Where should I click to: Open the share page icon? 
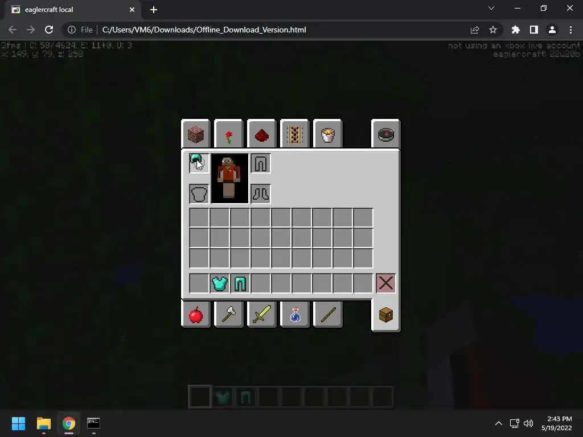475,30
